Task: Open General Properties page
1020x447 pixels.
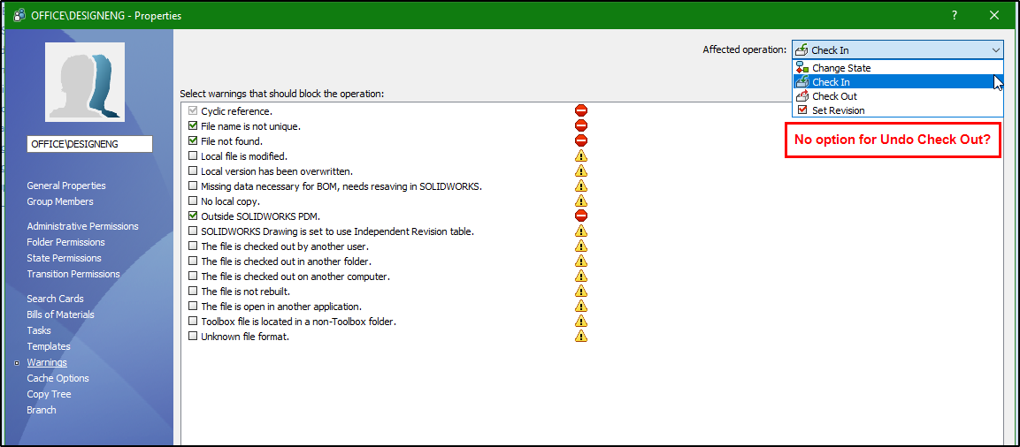Action: [66, 186]
